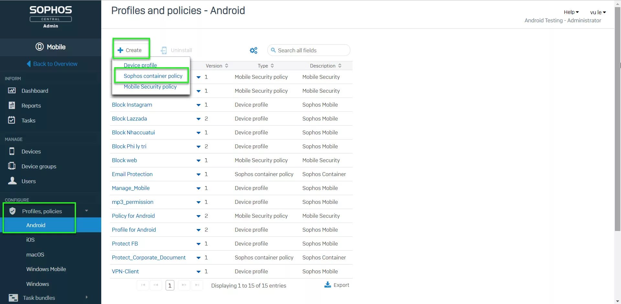The height and width of the screenshot is (304, 621).
Task: Select iOS under Profiles, policies
Action: pyautogui.click(x=30, y=240)
